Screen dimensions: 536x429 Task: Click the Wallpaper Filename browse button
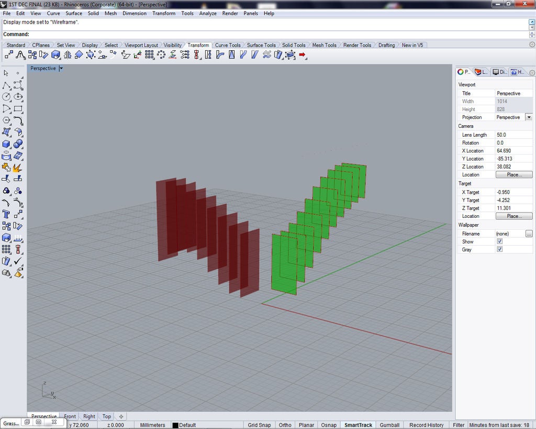[529, 234]
